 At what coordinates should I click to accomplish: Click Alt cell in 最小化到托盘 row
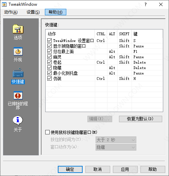click(x=112, y=73)
